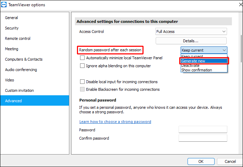The image size is (243, 167).
Task: Select Generate new from dropdown list
Action: [204, 61]
